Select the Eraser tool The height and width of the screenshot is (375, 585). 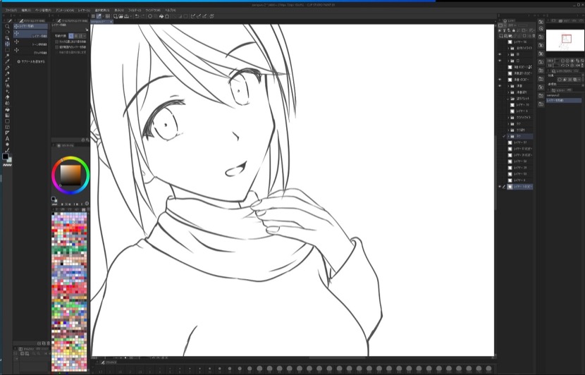(x=7, y=97)
